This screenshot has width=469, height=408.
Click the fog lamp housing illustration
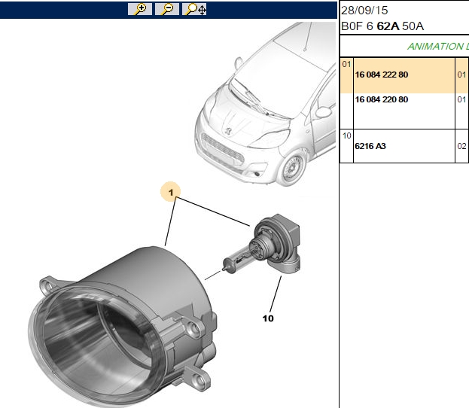[123, 326]
